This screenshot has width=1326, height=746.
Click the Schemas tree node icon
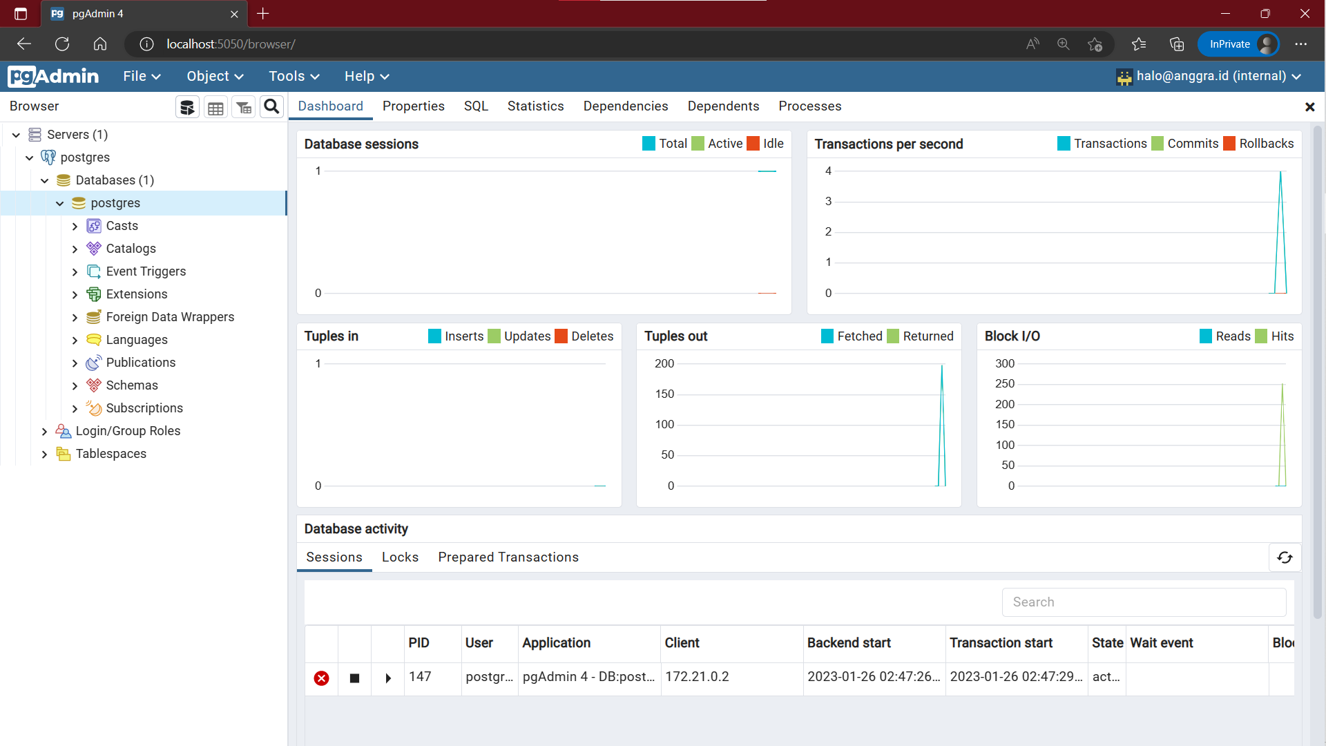pyautogui.click(x=94, y=385)
